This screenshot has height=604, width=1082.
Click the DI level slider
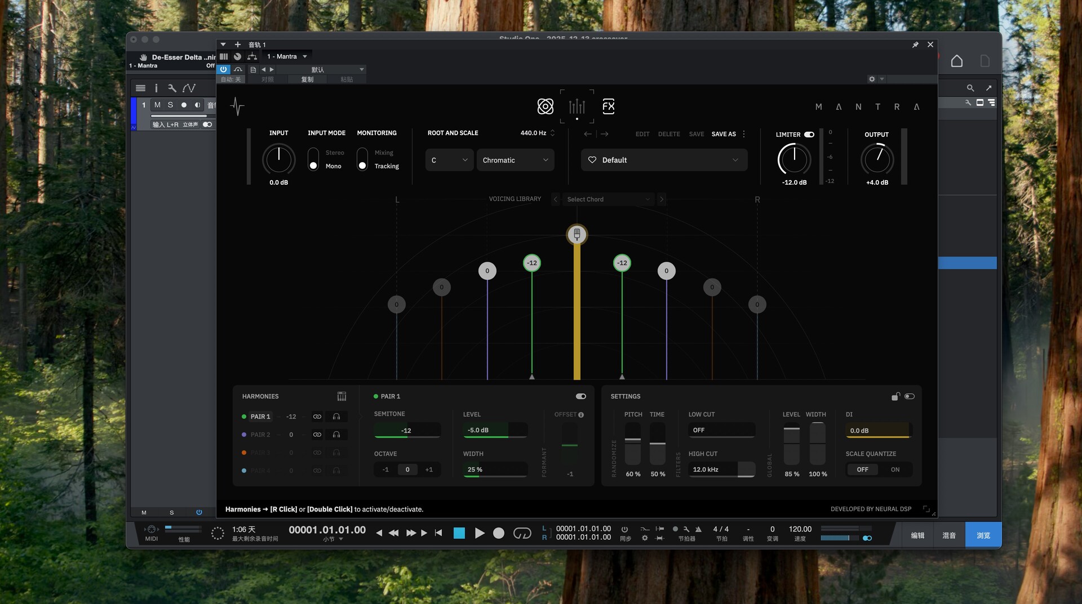(x=878, y=431)
